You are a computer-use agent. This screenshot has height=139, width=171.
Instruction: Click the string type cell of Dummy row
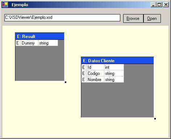(x=48, y=43)
